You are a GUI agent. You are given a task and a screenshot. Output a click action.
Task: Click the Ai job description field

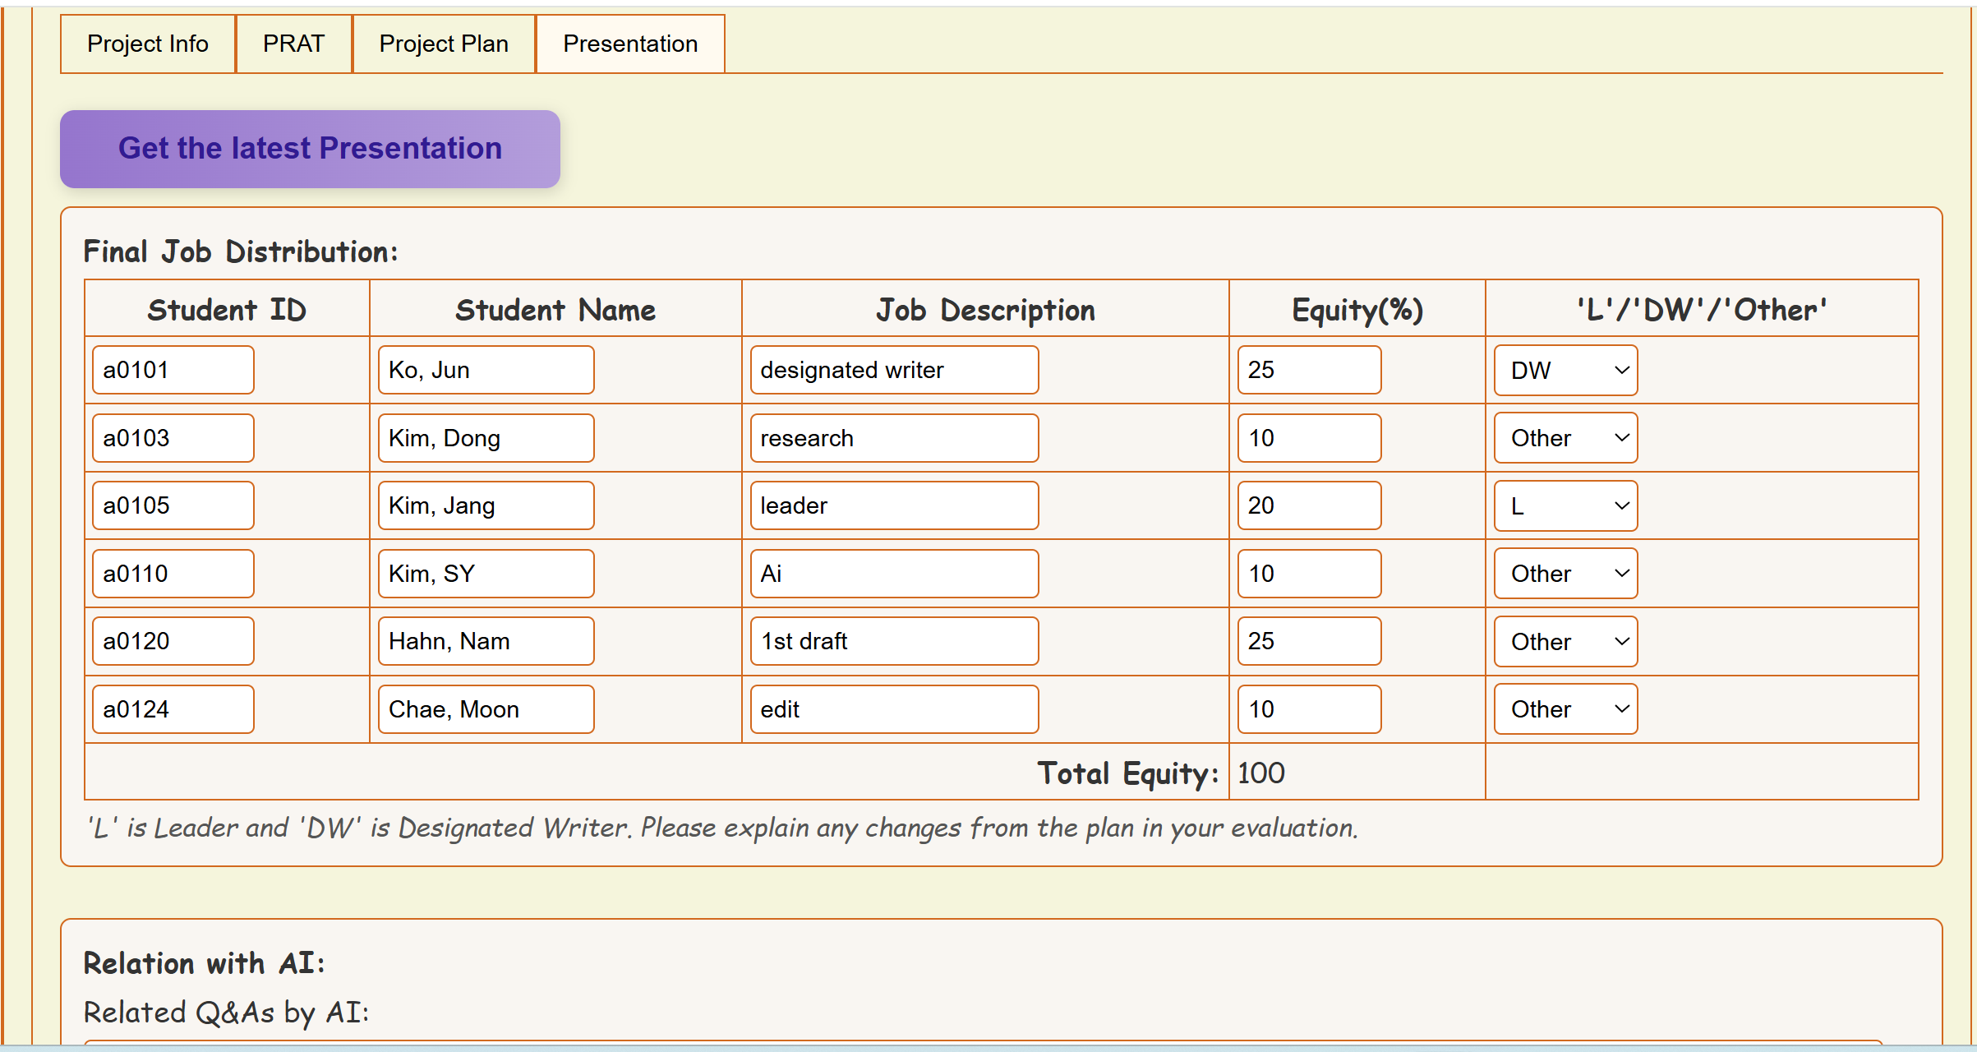[894, 574]
